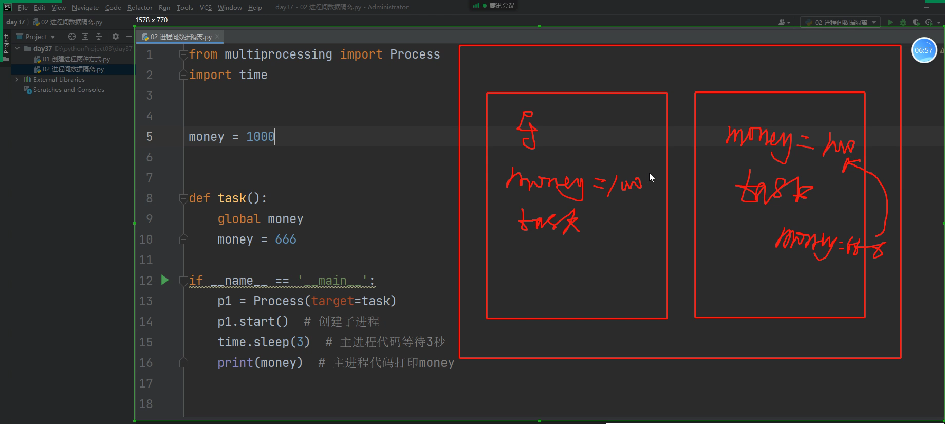Screen dimensions: 945x424
Task: Click the folder icon below Project side tab
Action: pyautogui.click(x=6, y=59)
